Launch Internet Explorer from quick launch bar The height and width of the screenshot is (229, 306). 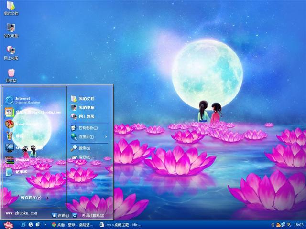(x=23, y=225)
